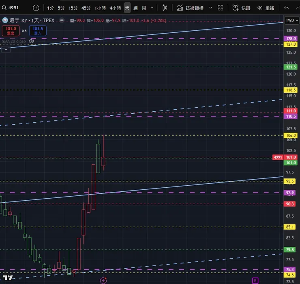
Task: Click the 高=106.0 high value
Action: [x=95, y=21]
